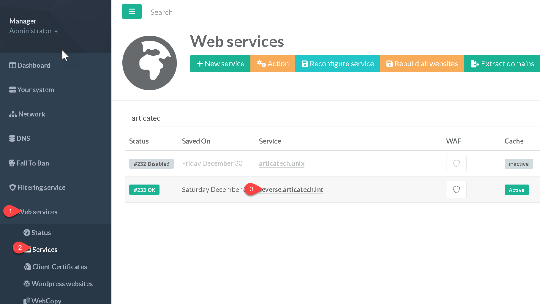
Task: Toggle WAF shield for reverse.articatech.int
Action: pos(456,190)
